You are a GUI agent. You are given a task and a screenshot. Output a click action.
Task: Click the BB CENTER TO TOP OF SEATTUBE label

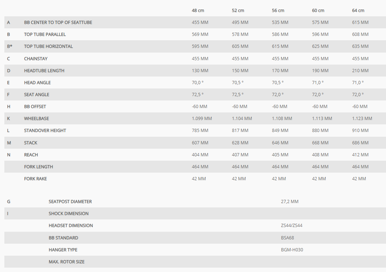pos(58,22)
